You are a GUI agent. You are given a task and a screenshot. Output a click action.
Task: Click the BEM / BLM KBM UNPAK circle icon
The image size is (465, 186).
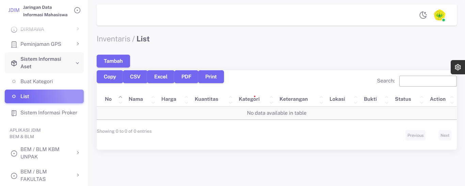pyautogui.click(x=14, y=153)
